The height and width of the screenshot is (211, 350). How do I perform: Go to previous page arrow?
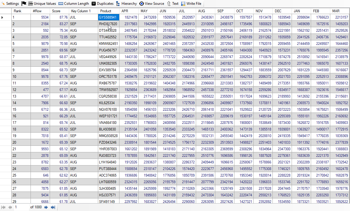pos(10,207)
